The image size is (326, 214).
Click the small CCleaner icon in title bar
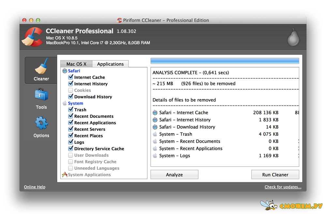[x=119, y=20]
